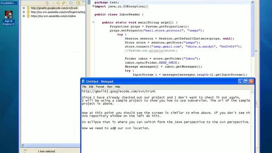Collapse the main method fold marker
The width and height of the screenshot is (272, 153).
pyautogui.click(x=93, y=22)
